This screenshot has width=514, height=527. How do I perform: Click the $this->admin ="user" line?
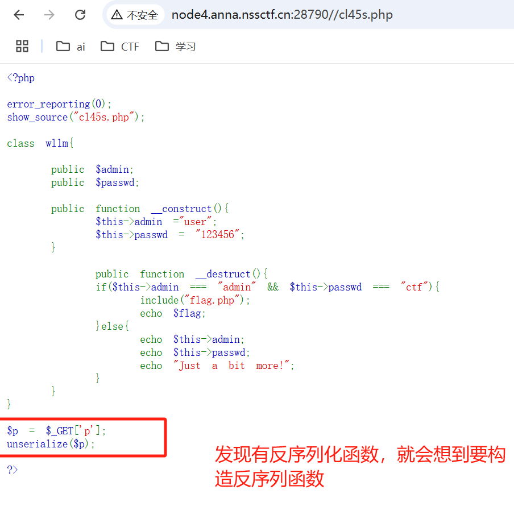click(x=156, y=222)
